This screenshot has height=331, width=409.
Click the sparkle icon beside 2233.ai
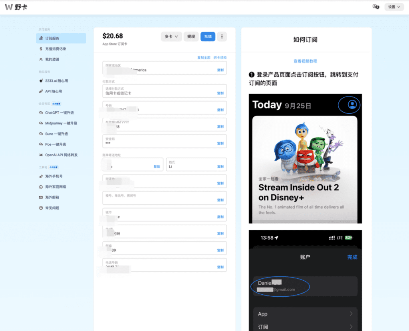click(x=41, y=81)
